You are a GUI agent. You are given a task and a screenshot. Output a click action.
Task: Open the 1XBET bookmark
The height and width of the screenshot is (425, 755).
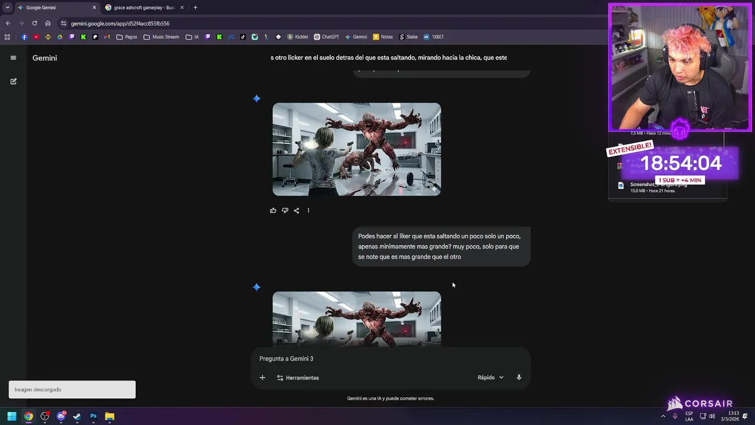tap(434, 37)
